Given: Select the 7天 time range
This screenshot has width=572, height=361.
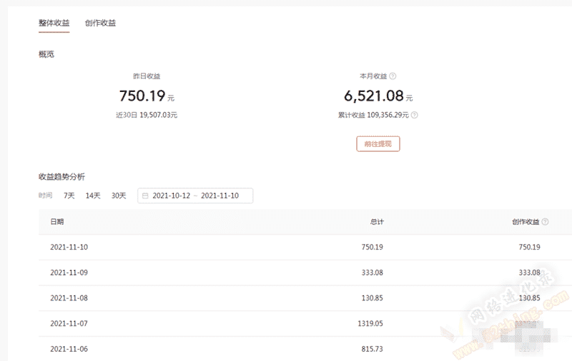Looking at the screenshot, I should (69, 195).
